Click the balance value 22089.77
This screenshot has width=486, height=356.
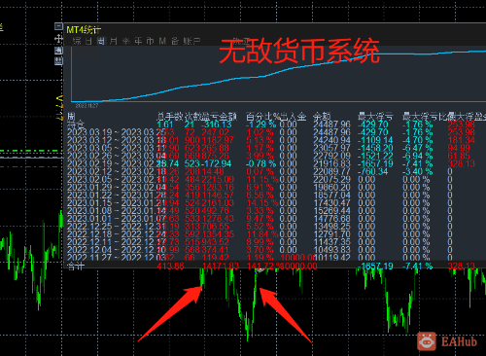[x=331, y=171]
